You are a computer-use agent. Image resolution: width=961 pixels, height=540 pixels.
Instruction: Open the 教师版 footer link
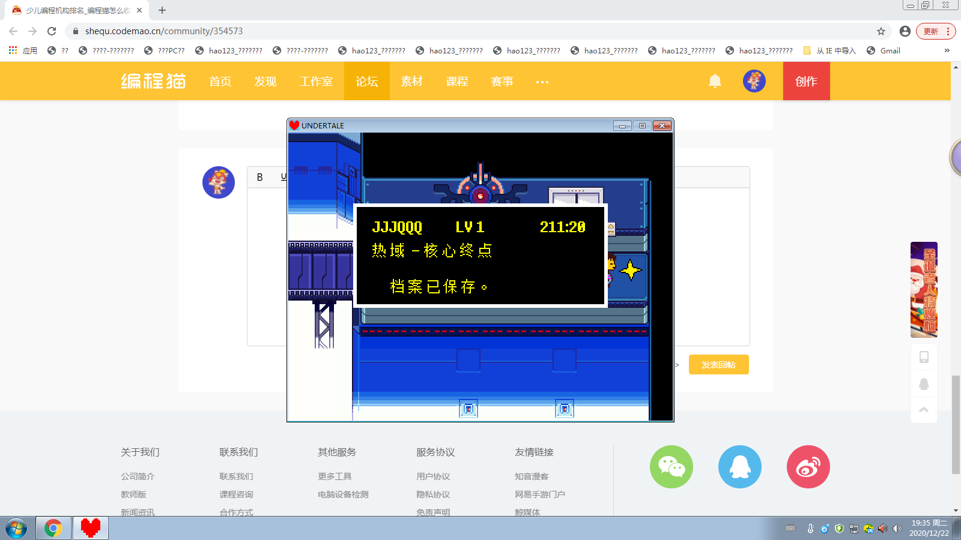[x=133, y=494]
